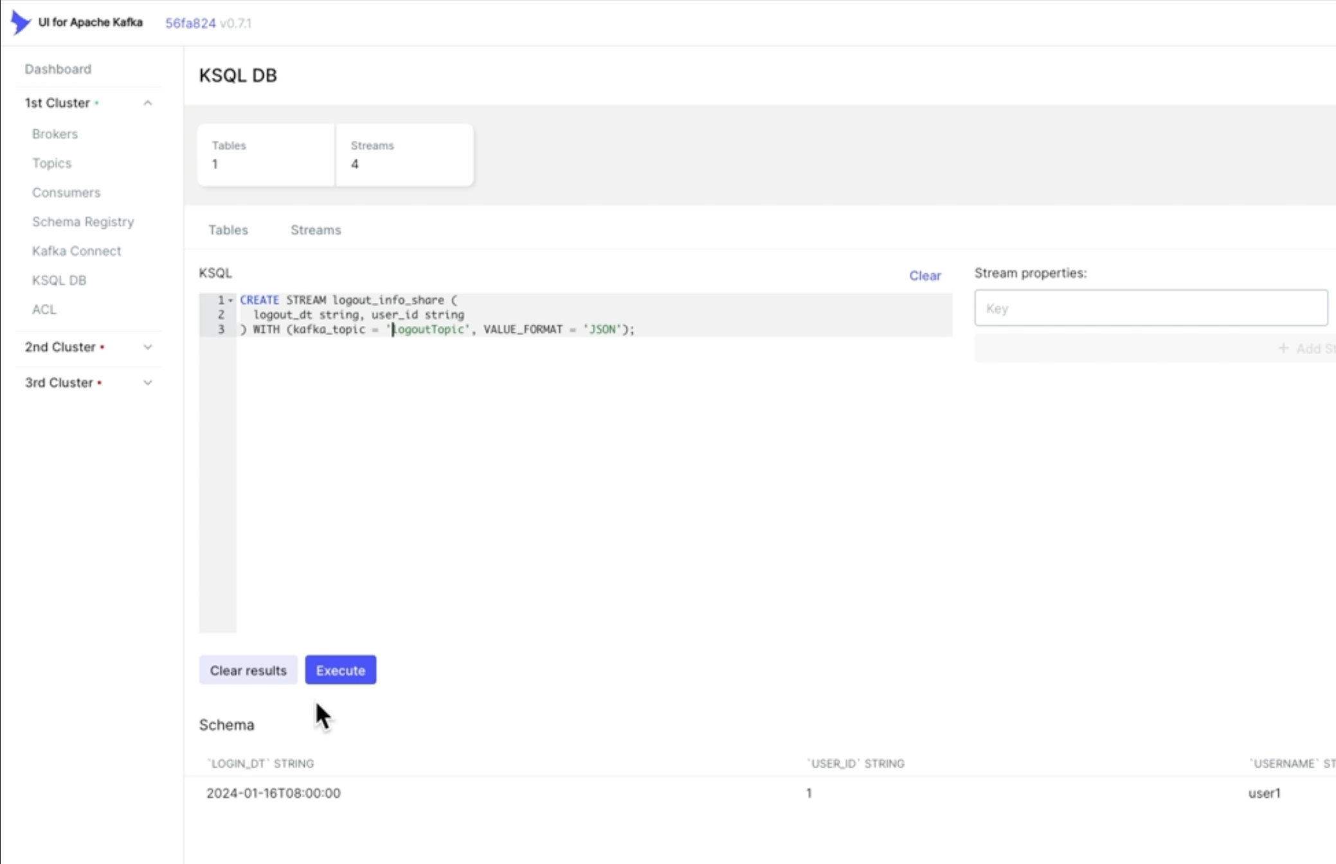Viewport: 1336px width, 864px height.
Task: Focus the stream properties Key field
Action: point(1150,308)
